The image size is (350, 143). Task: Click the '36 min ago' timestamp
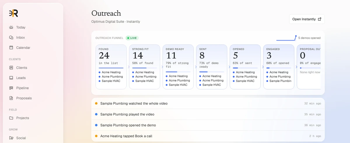pos(313,125)
